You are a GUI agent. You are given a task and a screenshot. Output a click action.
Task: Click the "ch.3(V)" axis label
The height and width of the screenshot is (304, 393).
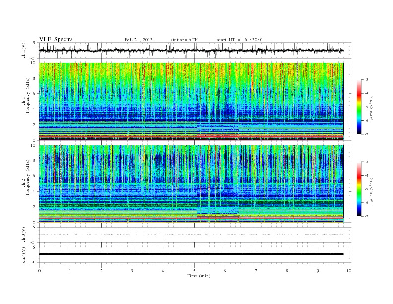pos(24,235)
